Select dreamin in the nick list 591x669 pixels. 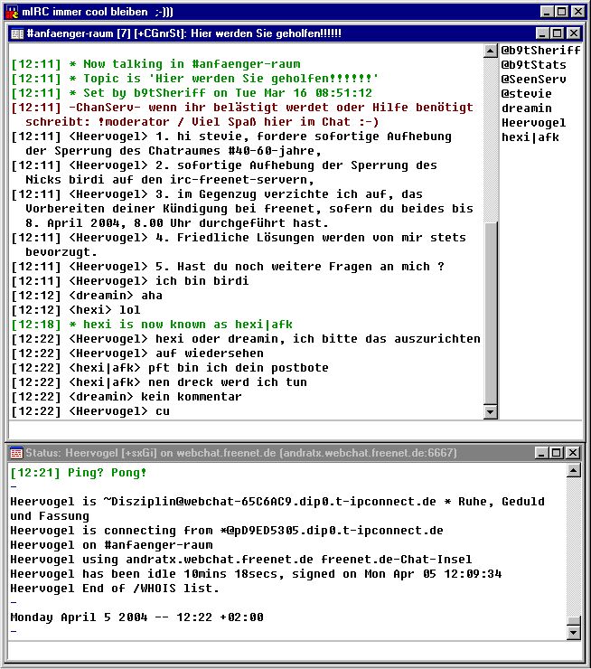(526, 108)
